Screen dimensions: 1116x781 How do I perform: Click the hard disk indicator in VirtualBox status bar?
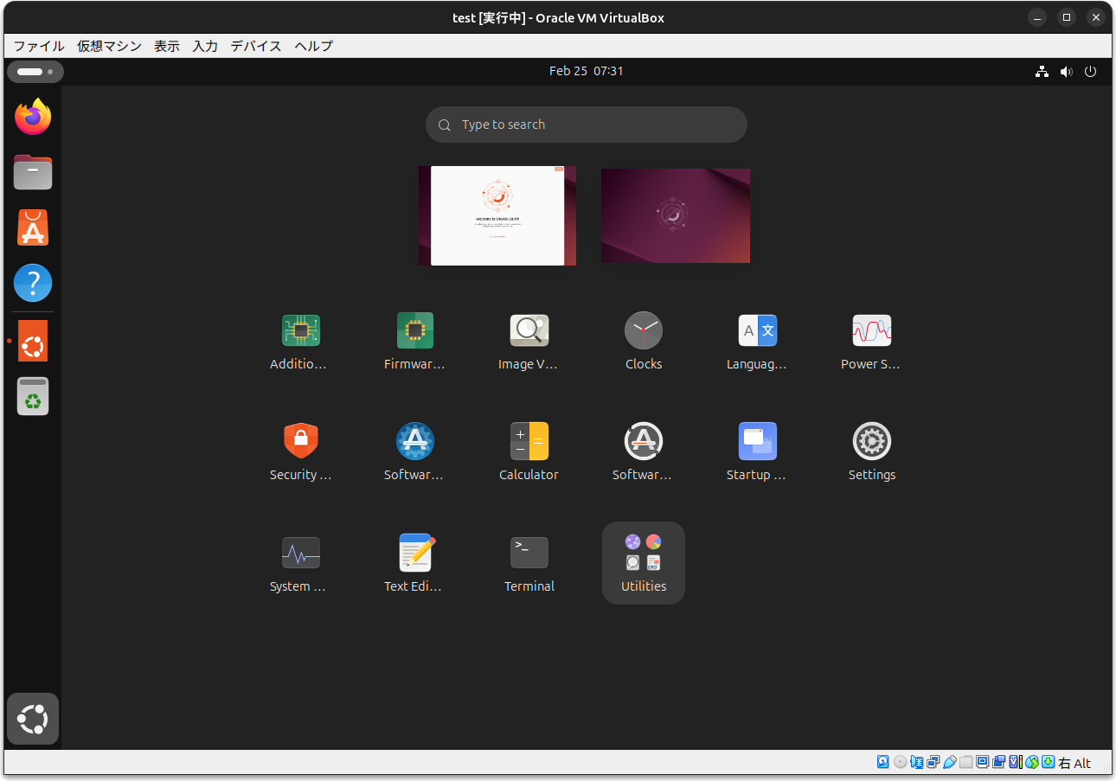883,762
